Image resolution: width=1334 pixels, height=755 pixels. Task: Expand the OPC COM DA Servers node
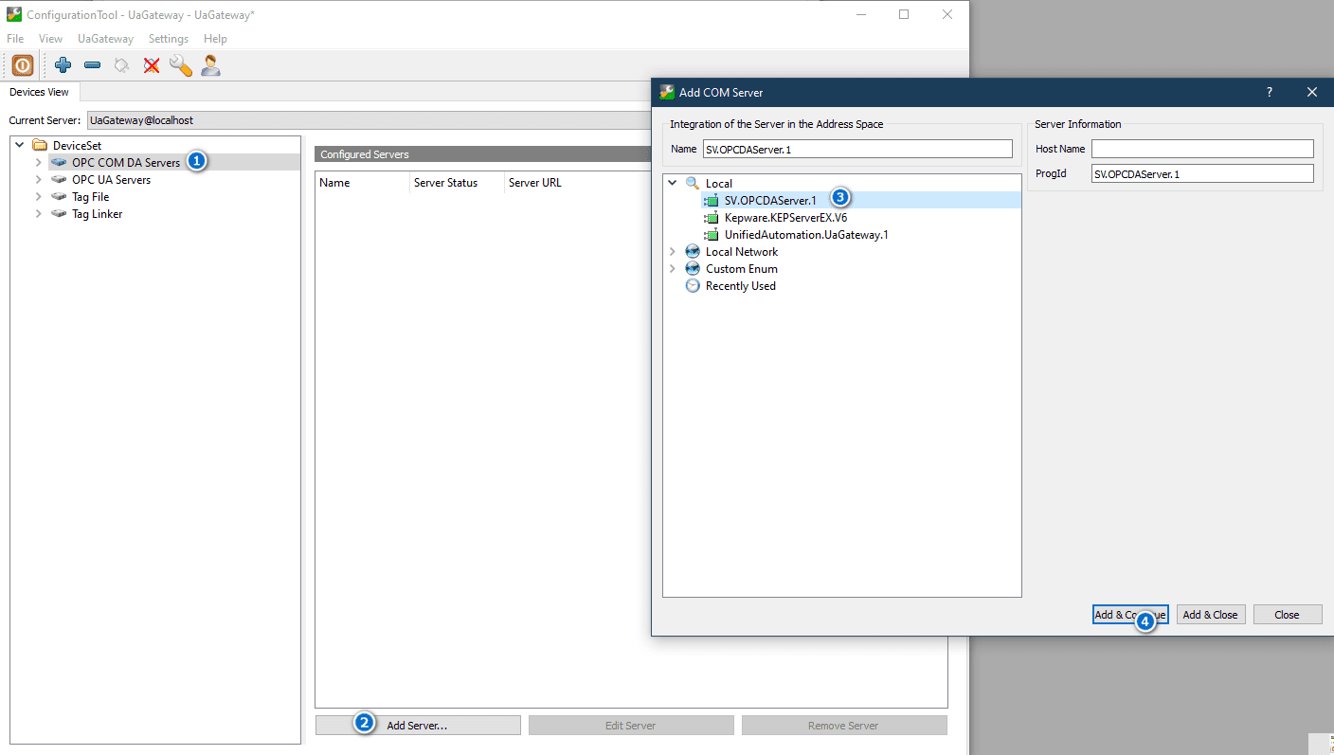[x=38, y=163]
